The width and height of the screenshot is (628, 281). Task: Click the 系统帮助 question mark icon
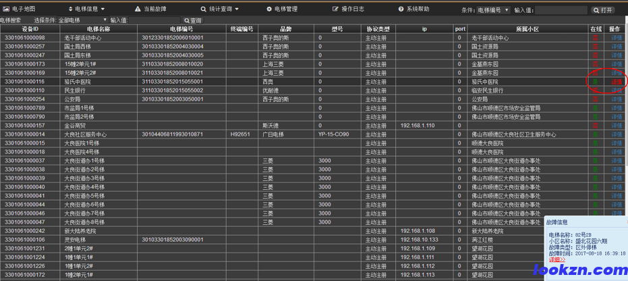(399, 9)
